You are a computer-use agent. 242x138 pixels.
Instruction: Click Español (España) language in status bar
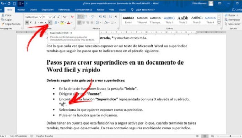45,136
